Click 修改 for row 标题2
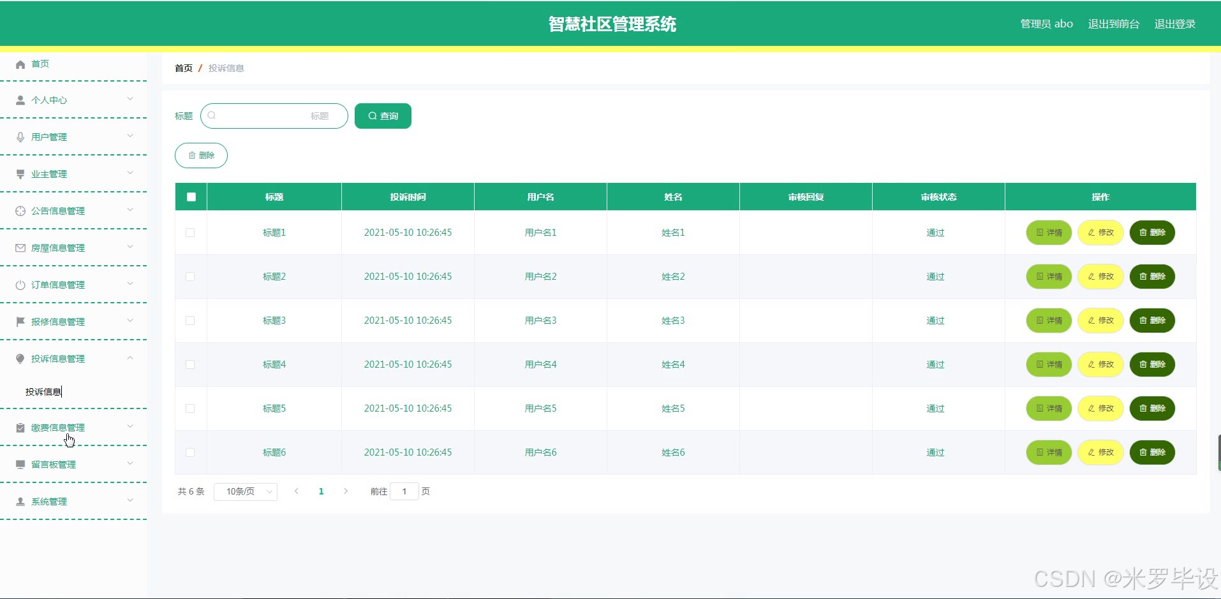 pos(1100,277)
